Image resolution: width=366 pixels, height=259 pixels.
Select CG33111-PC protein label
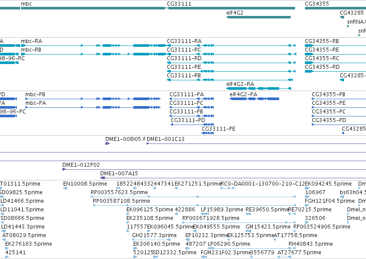(187, 103)
